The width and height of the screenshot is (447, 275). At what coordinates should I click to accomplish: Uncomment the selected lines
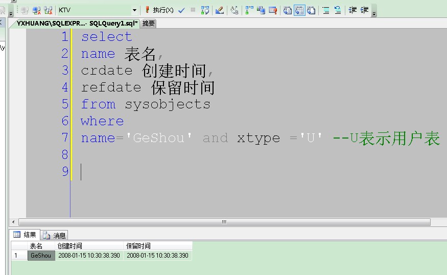click(338, 10)
